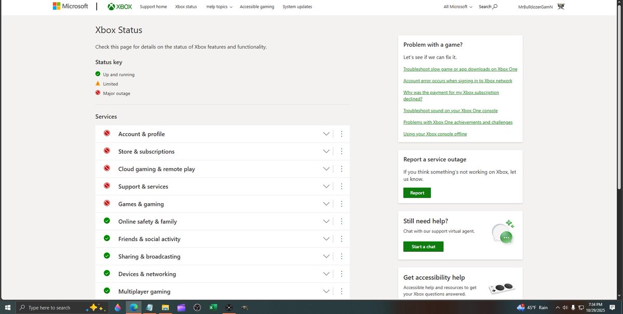Open the 45°F Rain weather widget
623x314 pixels.
point(532,307)
